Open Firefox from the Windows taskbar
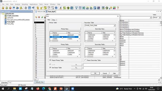Viewport: 162px width, 91px height. pyautogui.click(x=38, y=89)
